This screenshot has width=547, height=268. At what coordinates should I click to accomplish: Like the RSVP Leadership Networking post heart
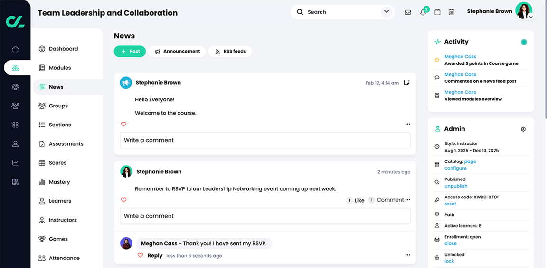(123, 200)
